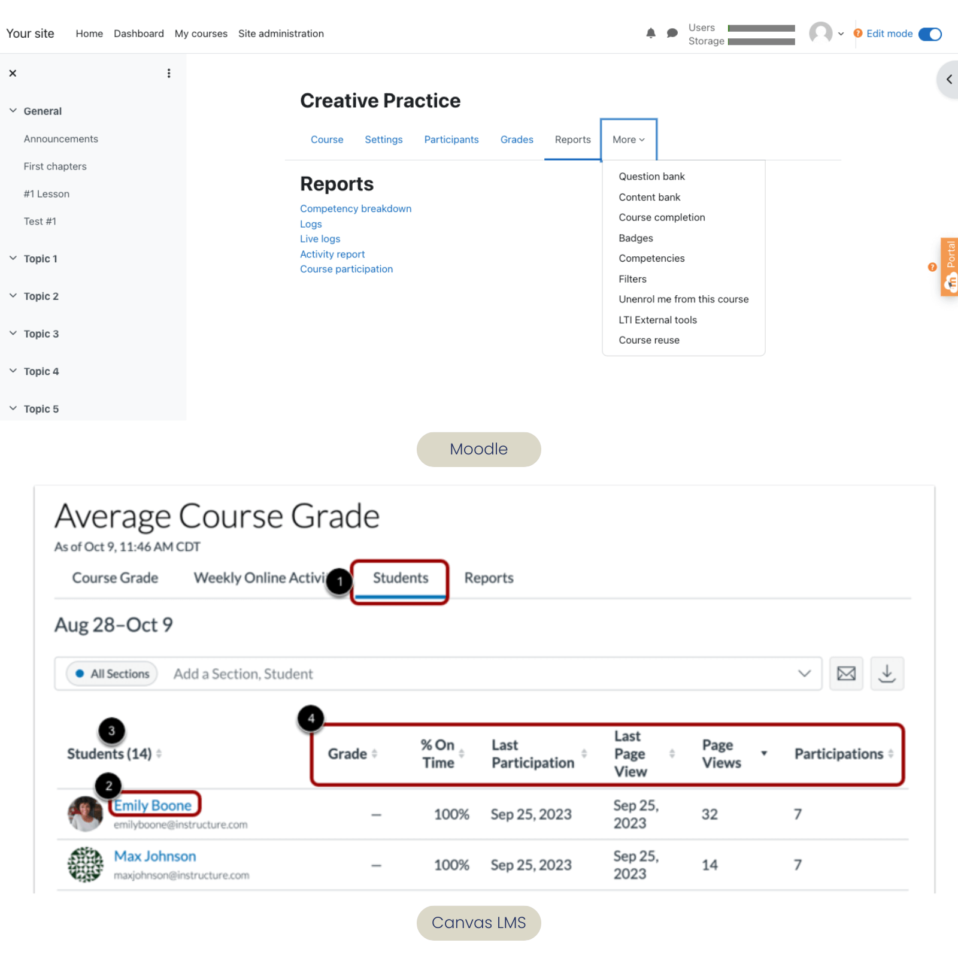Open Announcements in course index
The width and height of the screenshot is (958, 958).
tap(61, 139)
